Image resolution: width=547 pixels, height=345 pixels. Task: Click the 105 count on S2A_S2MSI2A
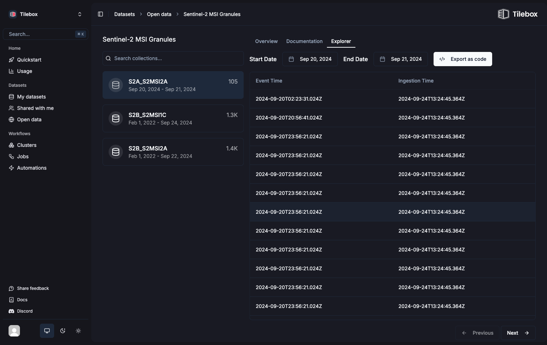tap(233, 81)
